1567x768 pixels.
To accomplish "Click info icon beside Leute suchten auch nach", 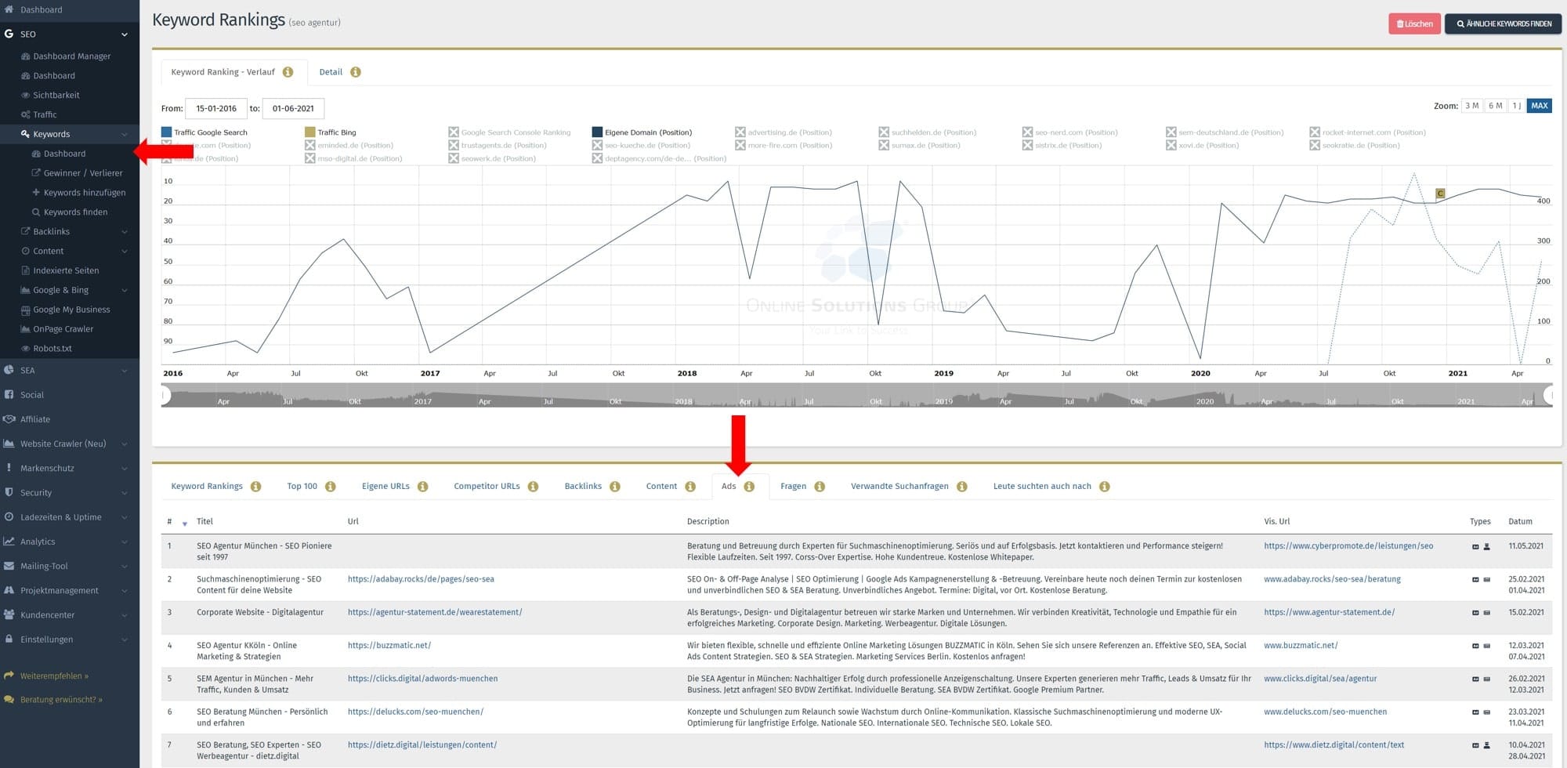I will pos(1105,487).
